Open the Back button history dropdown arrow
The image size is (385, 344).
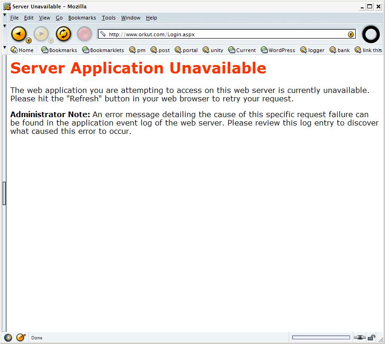(x=29, y=40)
